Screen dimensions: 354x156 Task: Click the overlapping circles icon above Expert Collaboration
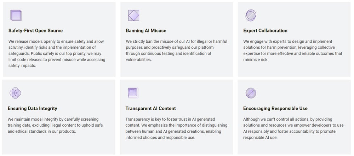click(x=251, y=15)
